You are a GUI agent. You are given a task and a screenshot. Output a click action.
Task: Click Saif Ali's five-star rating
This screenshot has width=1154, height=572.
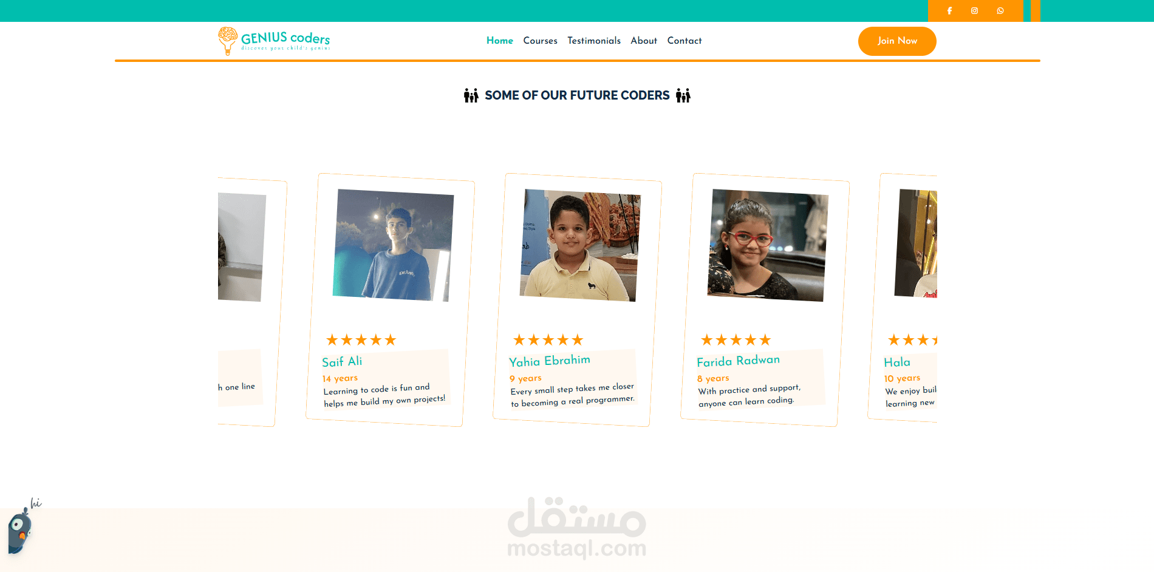click(361, 340)
